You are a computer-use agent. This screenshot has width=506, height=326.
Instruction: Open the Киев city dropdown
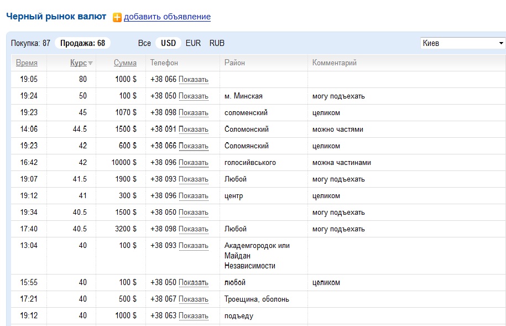click(462, 43)
